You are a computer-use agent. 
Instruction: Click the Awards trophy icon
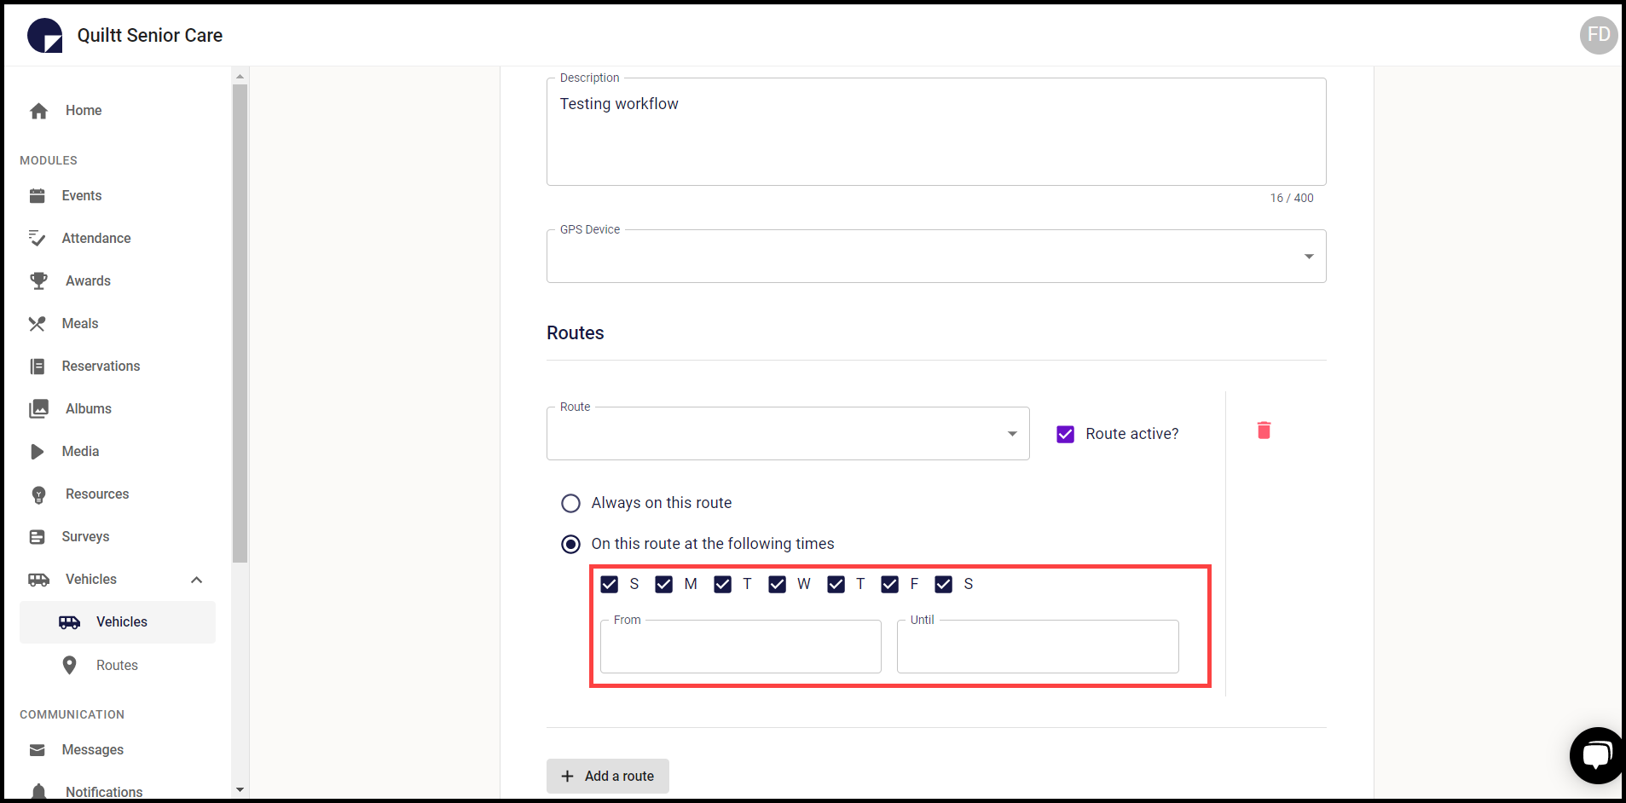38,280
